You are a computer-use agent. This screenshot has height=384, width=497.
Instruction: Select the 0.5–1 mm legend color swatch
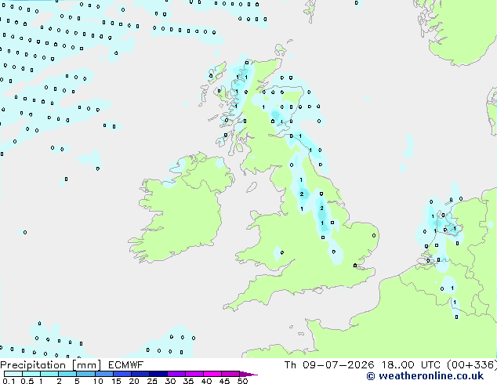31,374
